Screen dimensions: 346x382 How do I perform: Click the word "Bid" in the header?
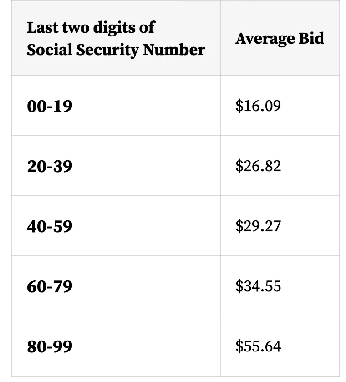pyautogui.click(x=311, y=39)
